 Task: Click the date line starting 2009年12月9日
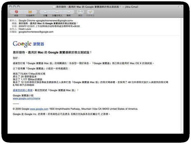[49, 26]
